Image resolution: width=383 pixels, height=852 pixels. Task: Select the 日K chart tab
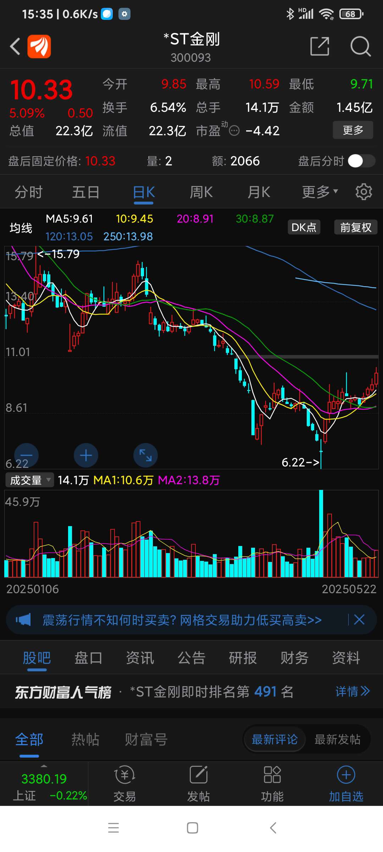(x=144, y=192)
